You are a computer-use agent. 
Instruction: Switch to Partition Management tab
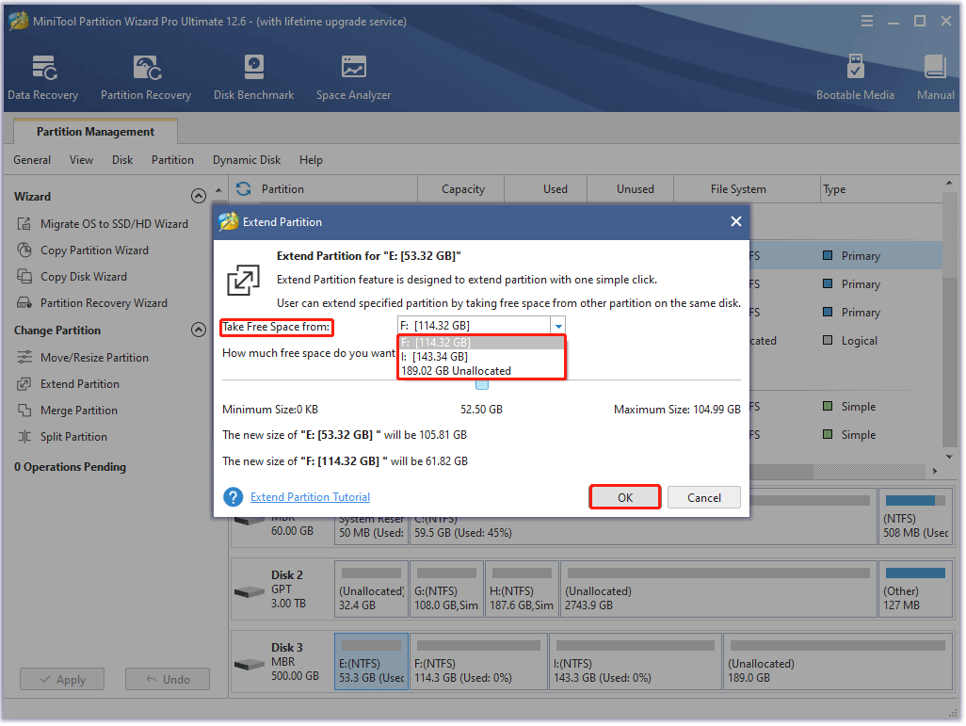[x=95, y=132]
